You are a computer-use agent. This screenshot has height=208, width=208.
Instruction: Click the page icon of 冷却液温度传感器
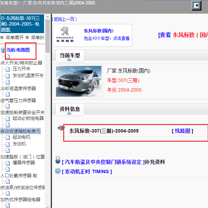[8, 82]
